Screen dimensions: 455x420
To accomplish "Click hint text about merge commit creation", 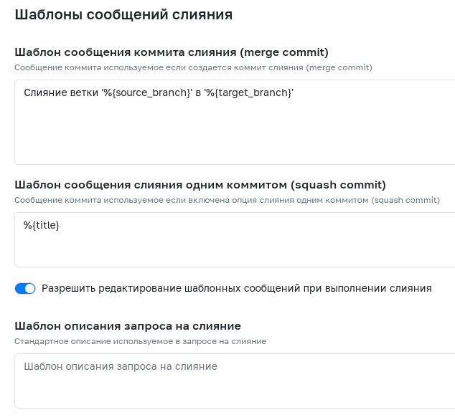I will [x=193, y=67].
